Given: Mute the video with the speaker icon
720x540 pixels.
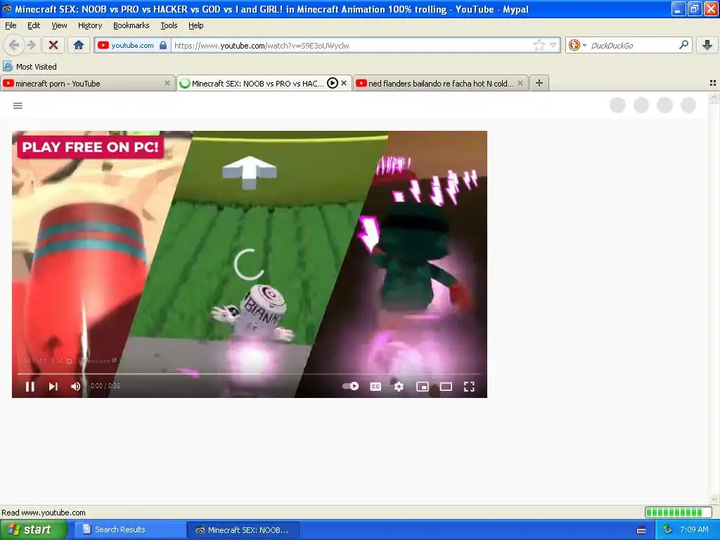Looking at the screenshot, I should pos(76,387).
